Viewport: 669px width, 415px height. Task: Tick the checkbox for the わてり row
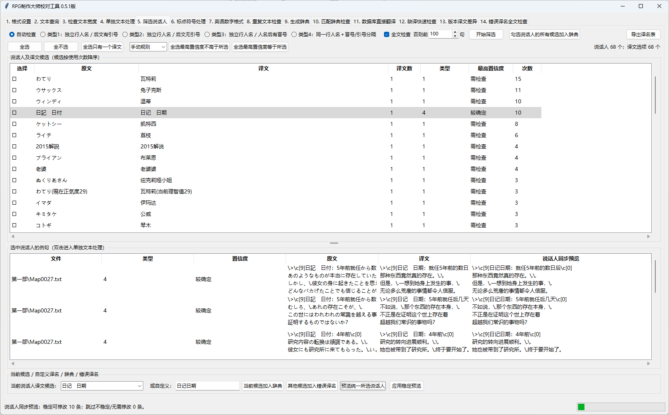[14, 79]
